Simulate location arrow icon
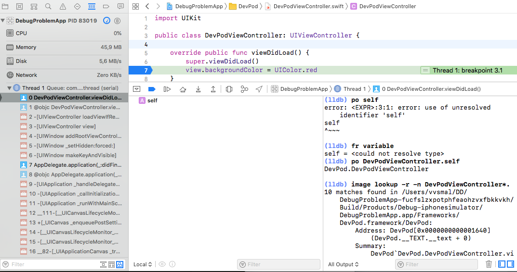The image size is (517, 272). tap(259, 89)
